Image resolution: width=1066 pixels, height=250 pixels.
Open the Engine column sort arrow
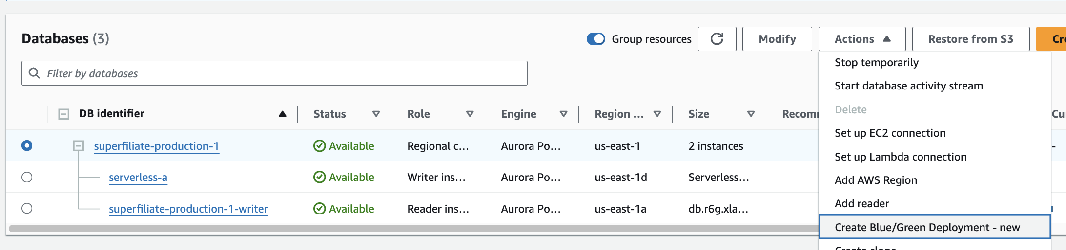click(563, 114)
